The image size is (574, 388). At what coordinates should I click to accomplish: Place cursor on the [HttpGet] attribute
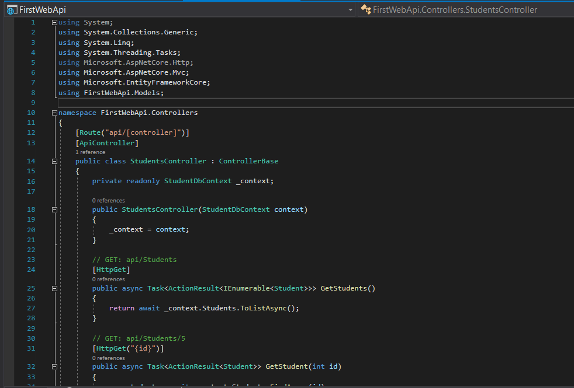[112, 269]
